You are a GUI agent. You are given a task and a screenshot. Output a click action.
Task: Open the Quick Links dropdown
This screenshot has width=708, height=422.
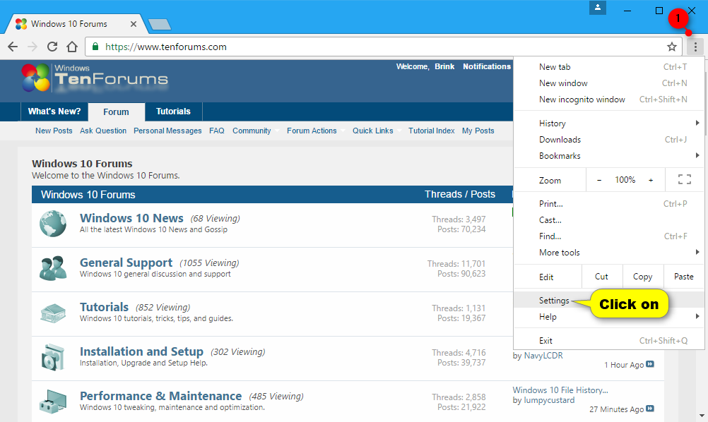[x=377, y=131]
